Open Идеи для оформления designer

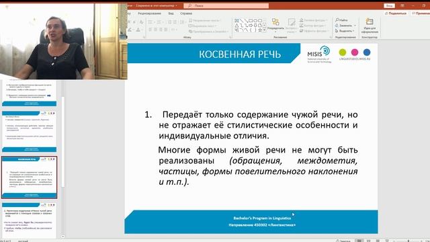(x=370, y=26)
